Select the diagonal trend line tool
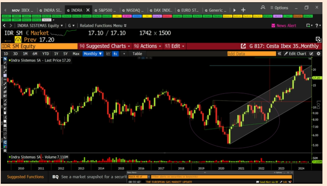327x186 pixels. click(5, 71)
